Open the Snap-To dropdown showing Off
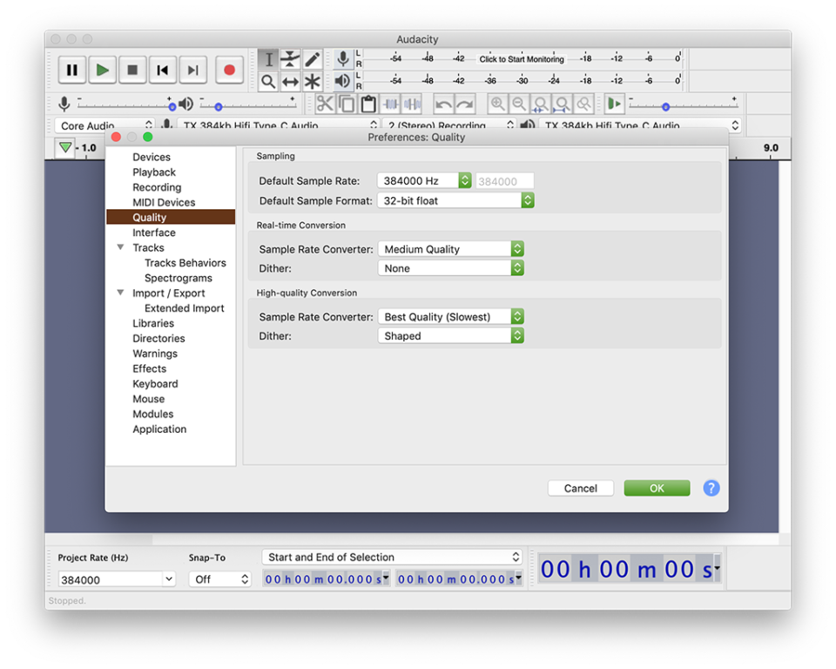 219,579
